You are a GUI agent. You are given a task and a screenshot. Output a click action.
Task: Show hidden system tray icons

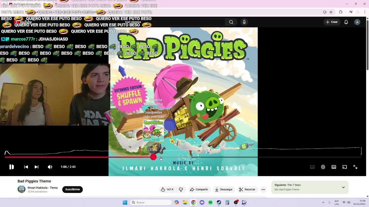pyautogui.click(x=323, y=202)
